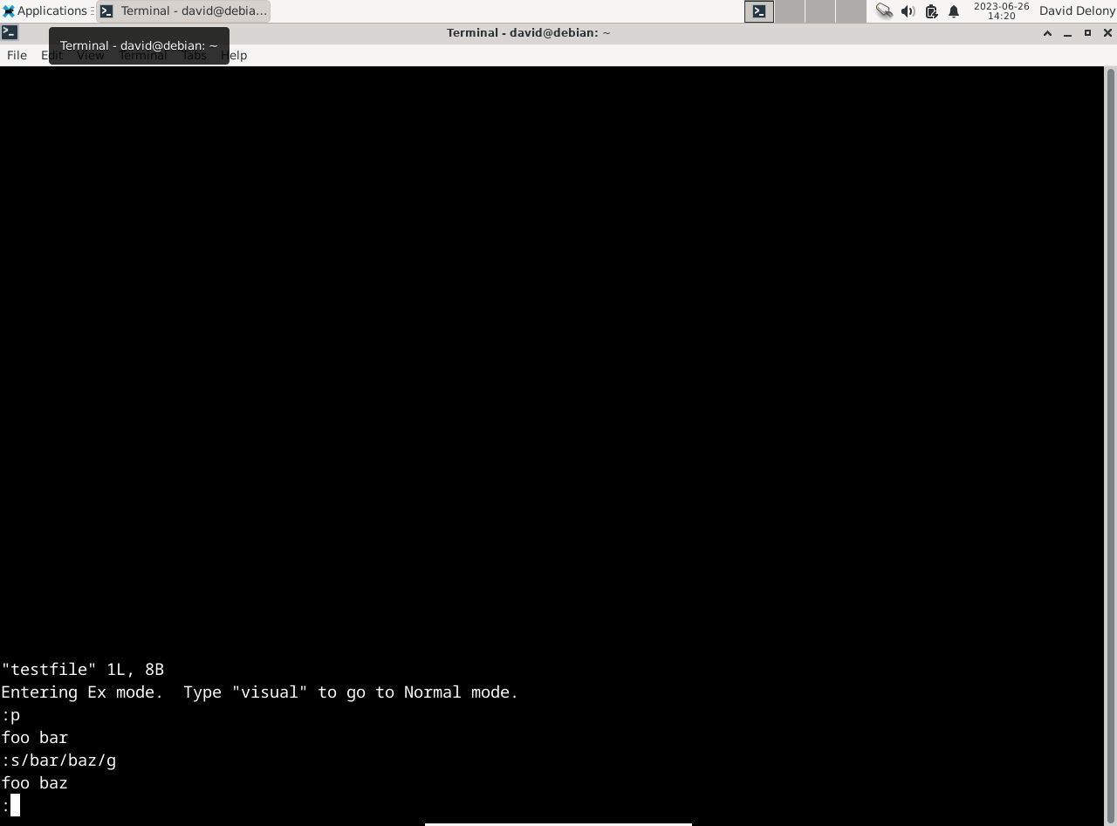Click the 'foo bar' output line
Image resolution: width=1117 pixels, height=826 pixels.
(x=35, y=738)
